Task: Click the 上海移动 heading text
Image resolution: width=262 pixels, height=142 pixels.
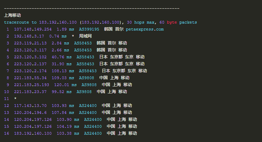Action: [x=13, y=15]
